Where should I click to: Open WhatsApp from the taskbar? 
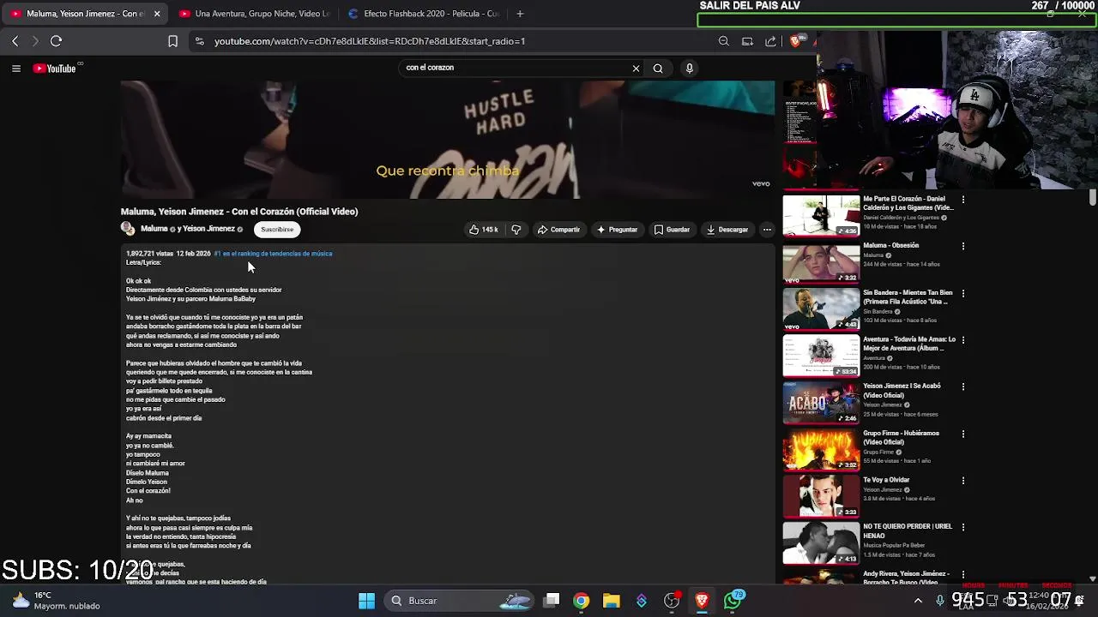pyautogui.click(x=733, y=601)
